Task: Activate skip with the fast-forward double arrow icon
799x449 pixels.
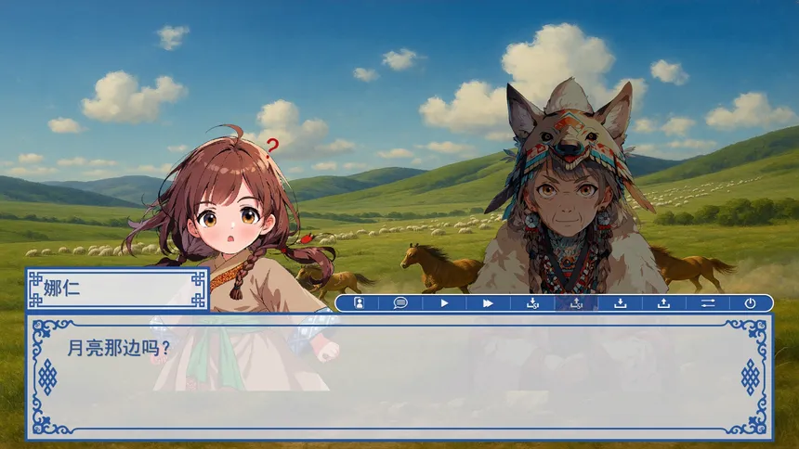Action: tap(488, 303)
